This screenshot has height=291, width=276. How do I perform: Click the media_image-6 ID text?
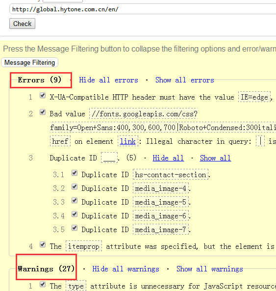point(161,216)
